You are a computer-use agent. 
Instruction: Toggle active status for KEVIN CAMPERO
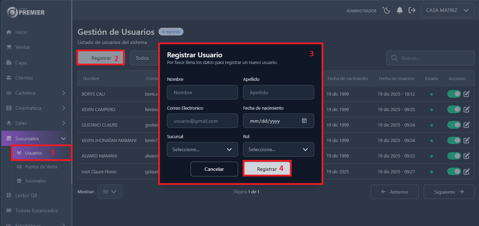click(454, 109)
